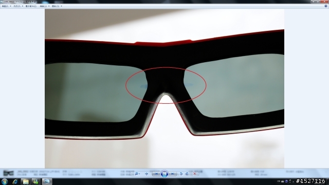The width and height of the screenshot is (329, 185).
Task: Open the File menu in Photo Viewer
Action: point(6,6)
